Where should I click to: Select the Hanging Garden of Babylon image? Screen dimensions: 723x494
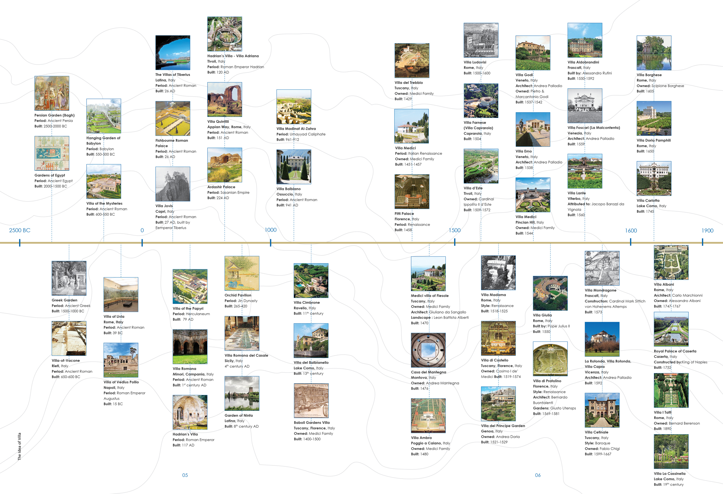(104, 116)
